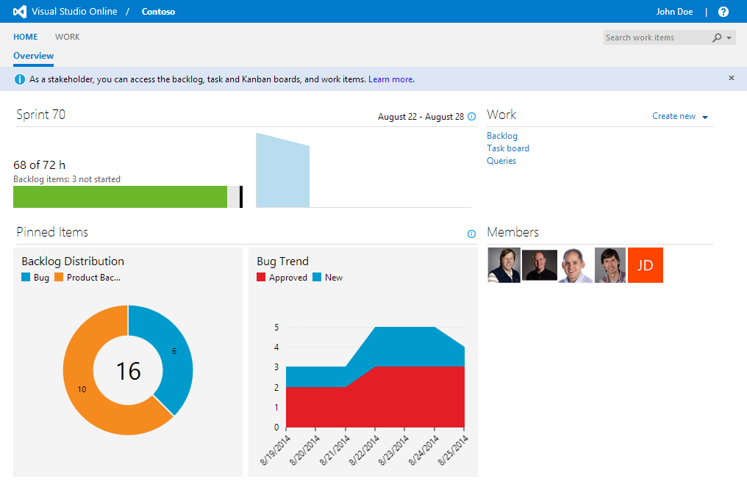This screenshot has width=747, height=498.
Task: Dismiss the stakeholder notification banner
Action: point(732,78)
